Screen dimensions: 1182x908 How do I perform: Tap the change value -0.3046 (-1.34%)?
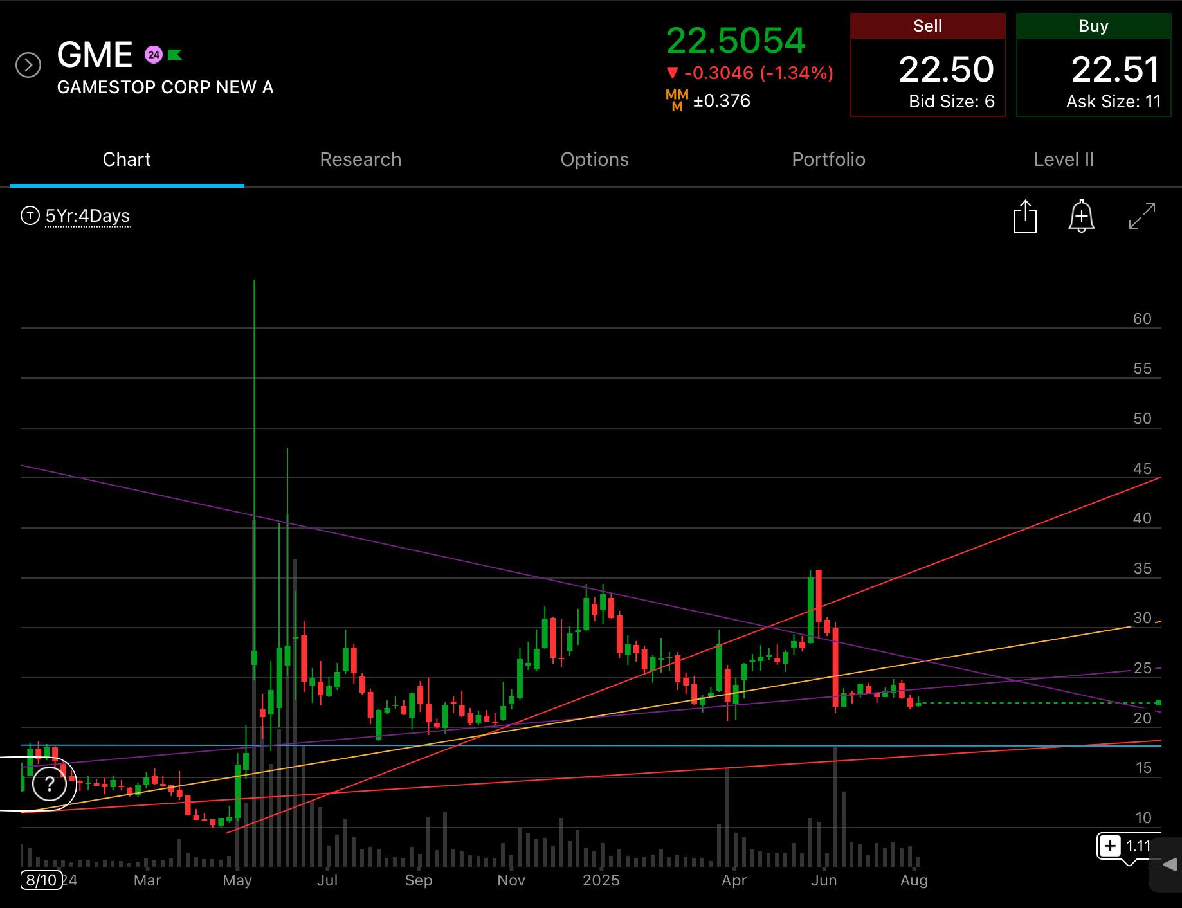point(750,73)
